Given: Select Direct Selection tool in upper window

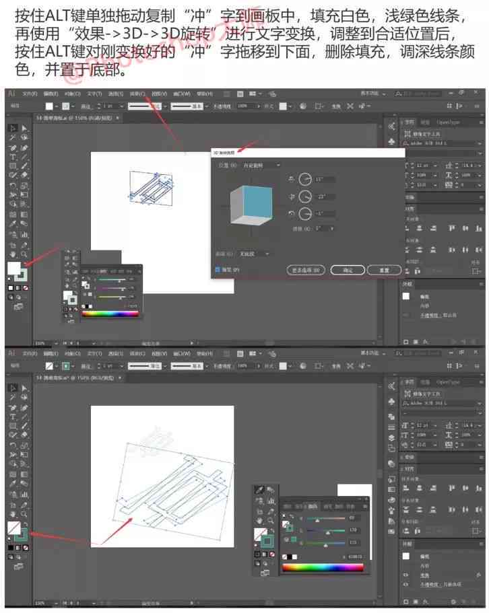Looking at the screenshot, I should click(x=24, y=128).
